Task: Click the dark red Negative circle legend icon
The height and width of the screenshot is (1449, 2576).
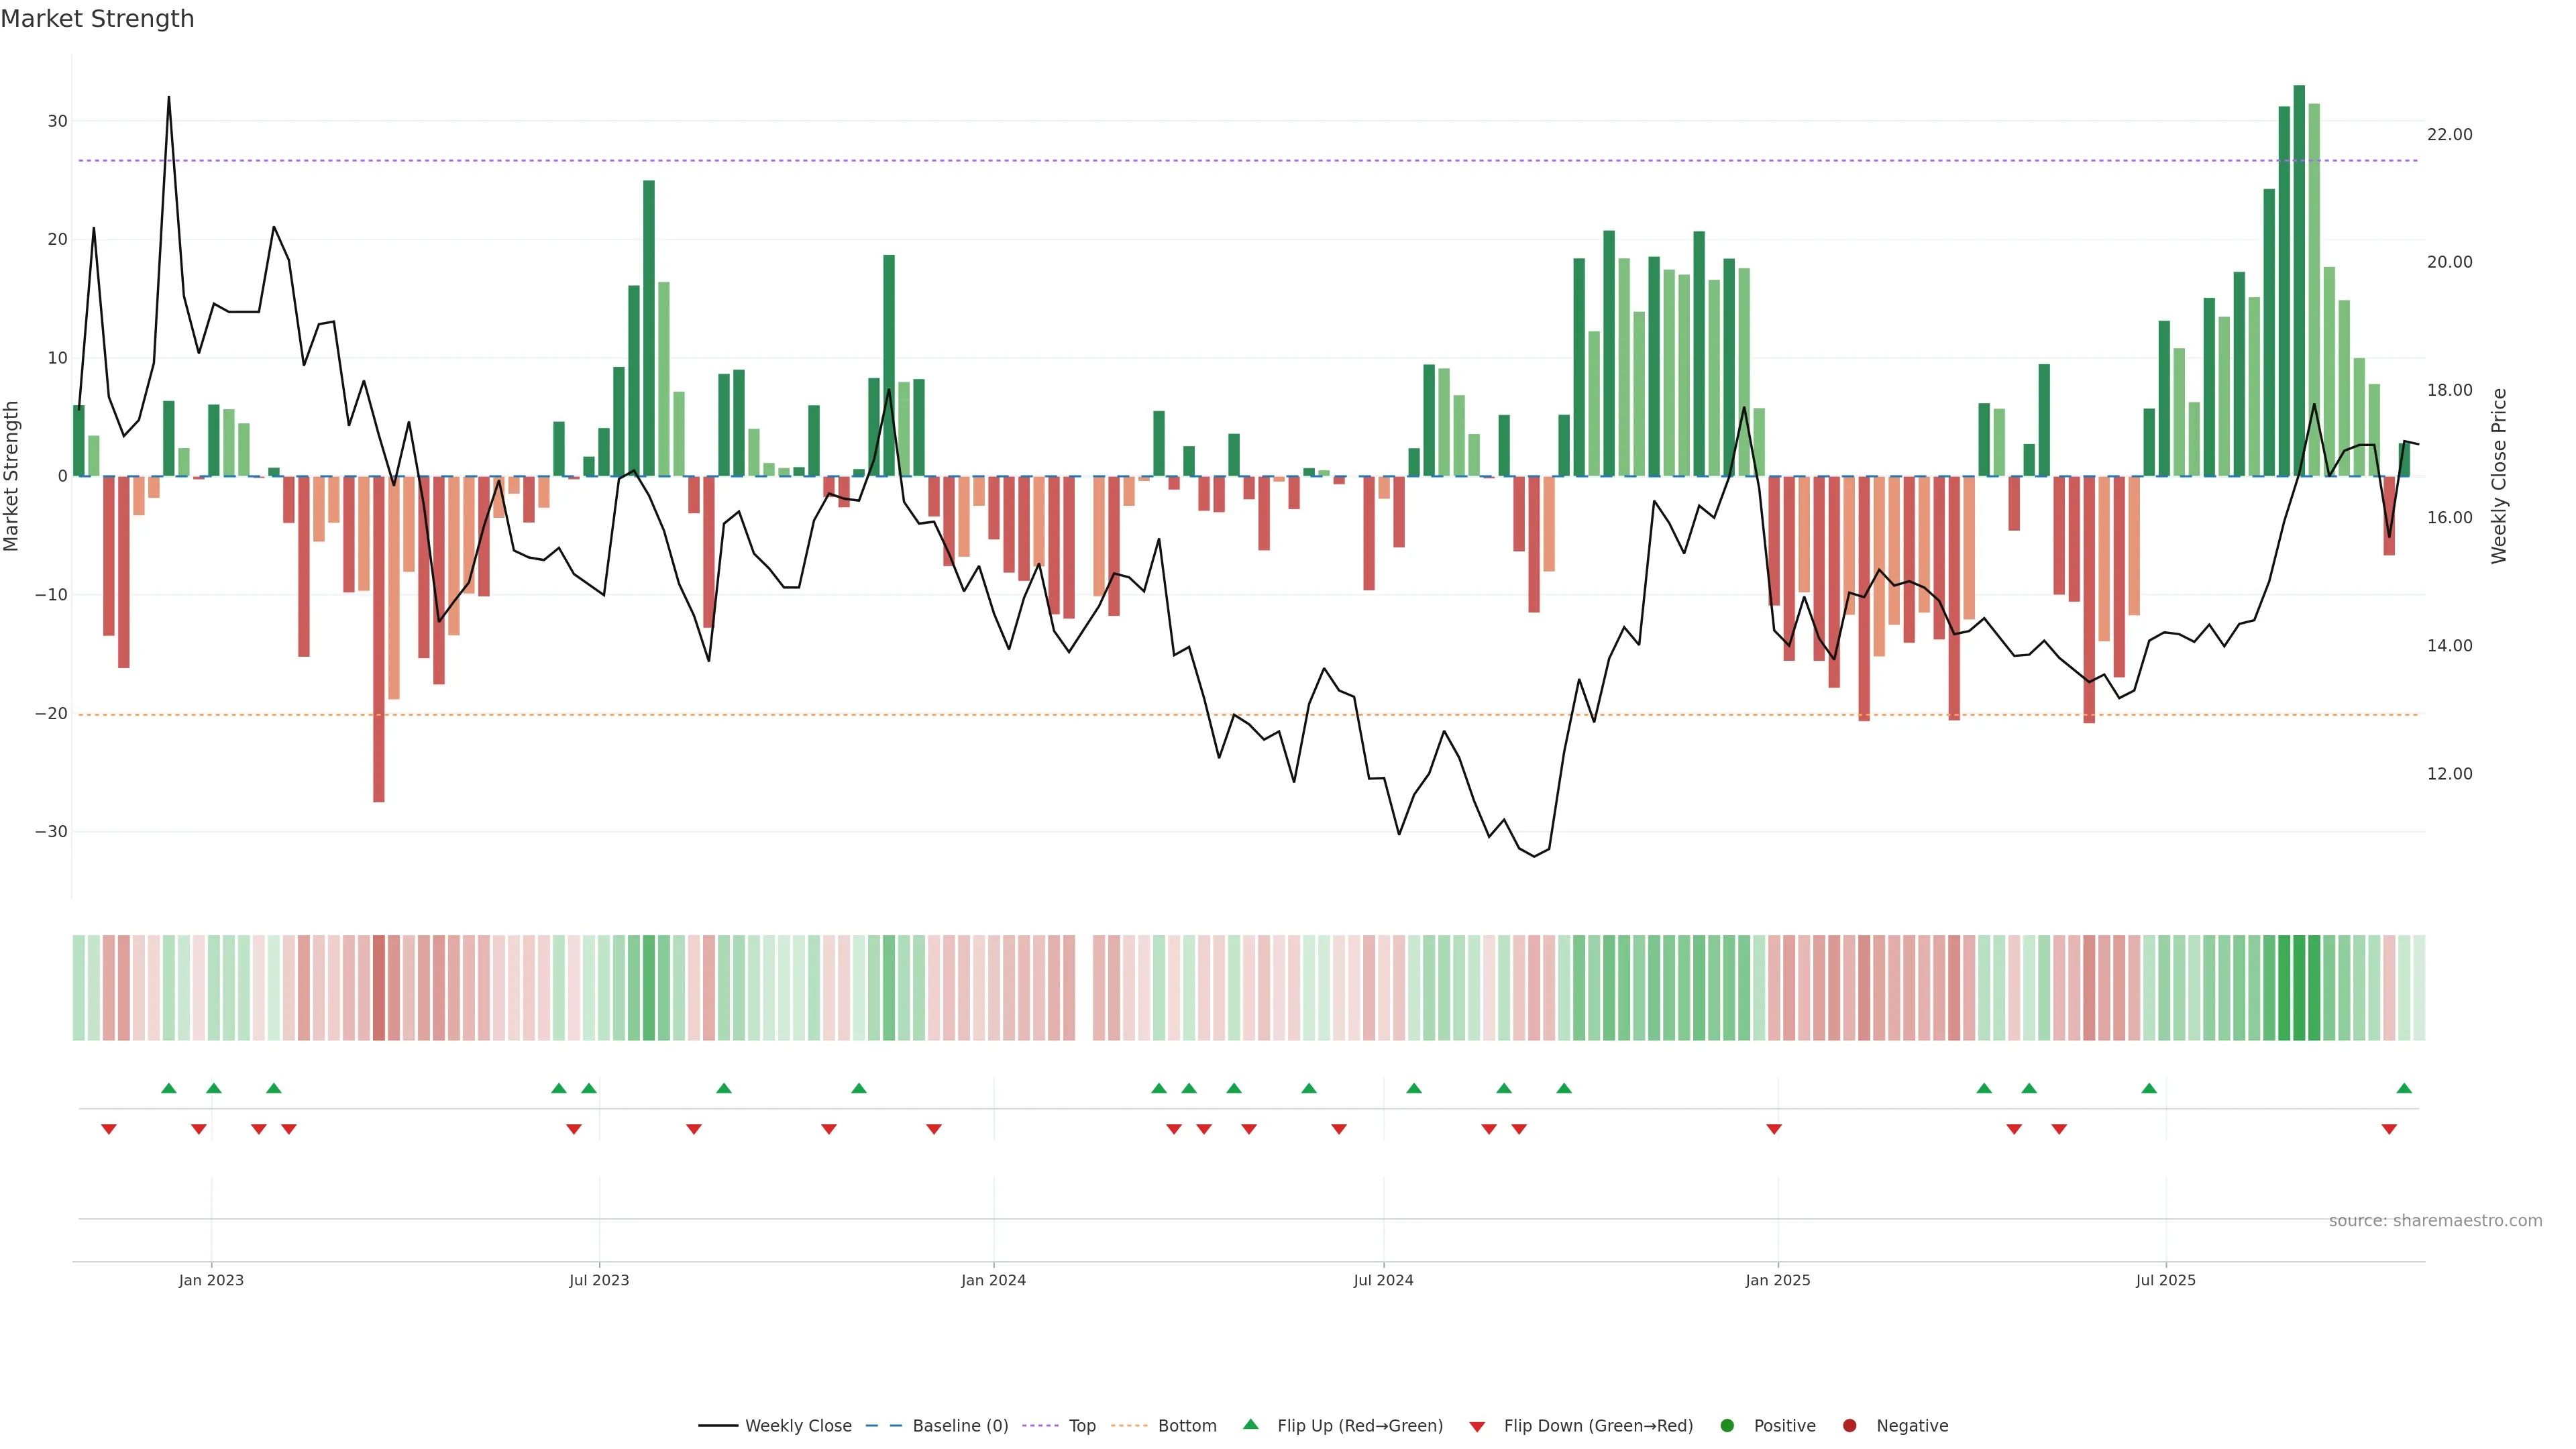Action: tap(1849, 1426)
